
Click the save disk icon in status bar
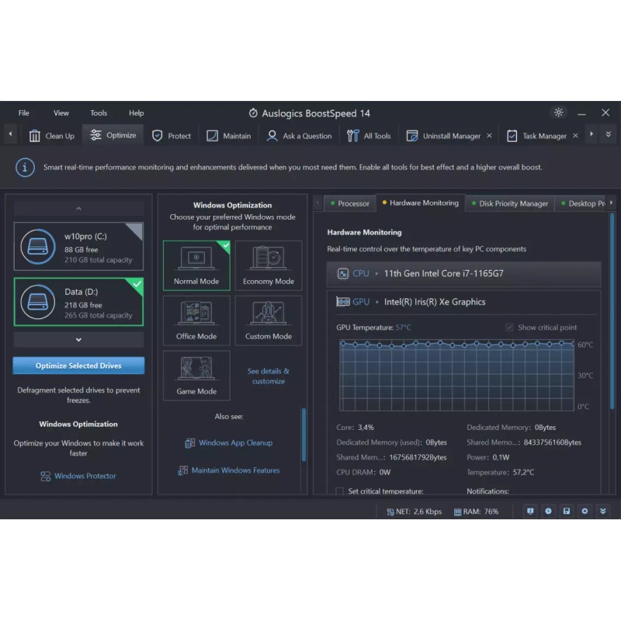pos(567,512)
